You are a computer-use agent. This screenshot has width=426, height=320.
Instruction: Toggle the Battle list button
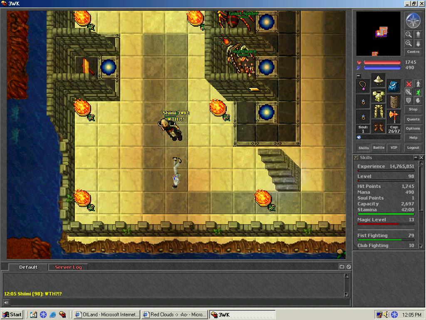coord(379,147)
